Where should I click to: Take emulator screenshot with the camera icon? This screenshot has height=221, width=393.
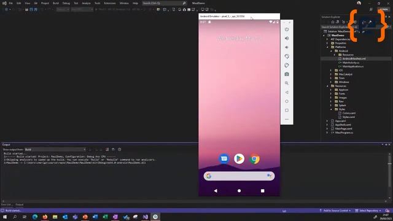coord(287,74)
